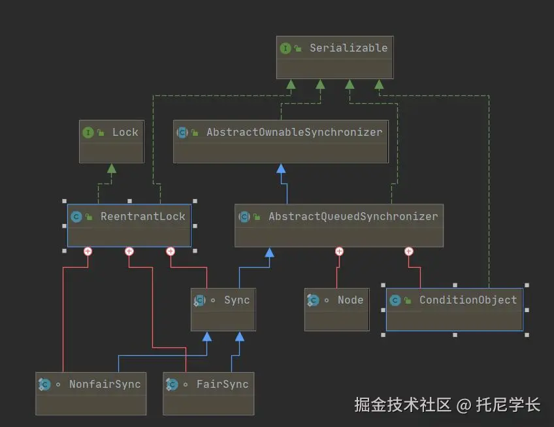Expand the plus circle linking ReentrantLock to Sync
The height and width of the screenshot is (427, 554).
point(171,251)
